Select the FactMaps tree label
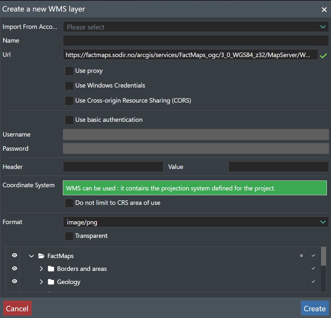The width and height of the screenshot is (331, 318). pyautogui.click(x=61, y=256)
